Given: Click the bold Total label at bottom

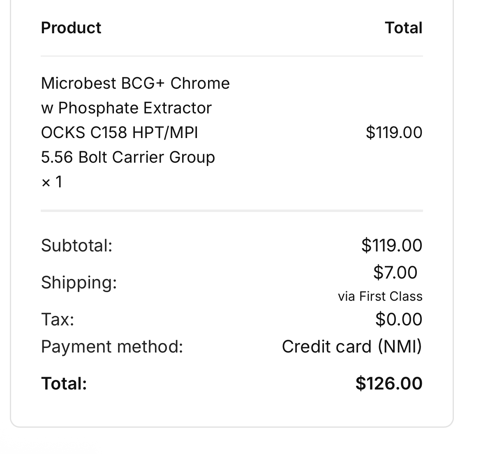Looking at the screenshot, I should 64,383.
